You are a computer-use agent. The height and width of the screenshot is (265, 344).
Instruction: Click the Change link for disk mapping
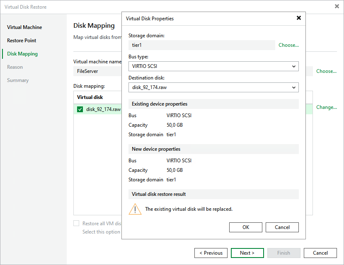click(x=327, y=107)
